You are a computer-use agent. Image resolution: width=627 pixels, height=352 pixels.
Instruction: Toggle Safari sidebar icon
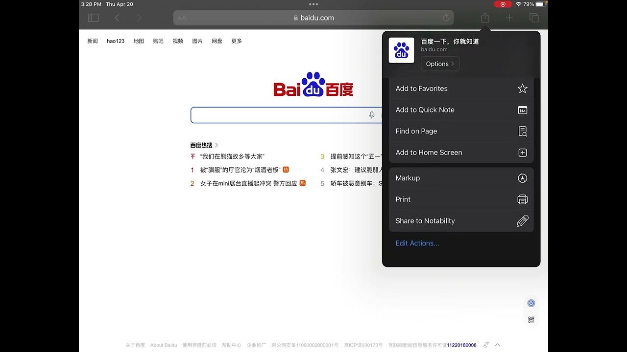(93, 18)
